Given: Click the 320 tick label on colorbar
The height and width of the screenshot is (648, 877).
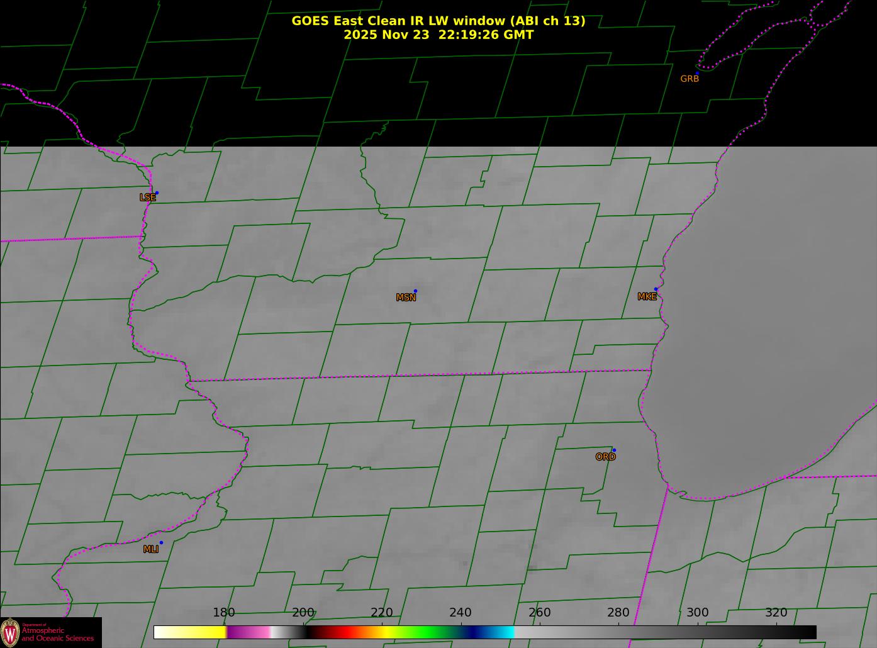Looking at the screenshot, I should point(776,613).
